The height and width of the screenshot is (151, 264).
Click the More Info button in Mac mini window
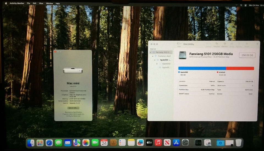click(x=73, y=108)
